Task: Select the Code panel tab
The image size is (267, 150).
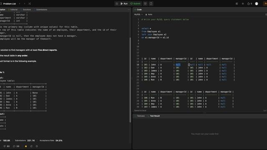Action: [x=138, y=10]
